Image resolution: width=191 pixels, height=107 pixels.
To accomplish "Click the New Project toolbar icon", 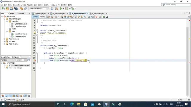I will (x=7, y=9).
